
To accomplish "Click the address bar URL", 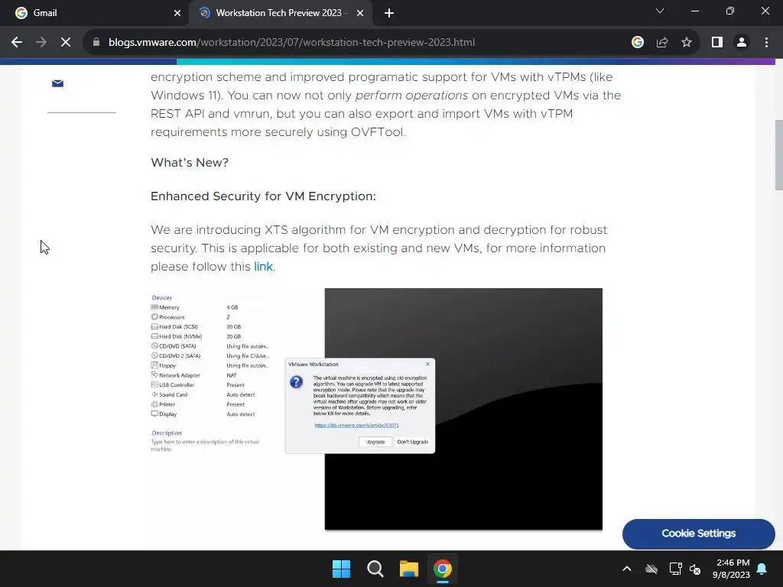I will [291, 43].
